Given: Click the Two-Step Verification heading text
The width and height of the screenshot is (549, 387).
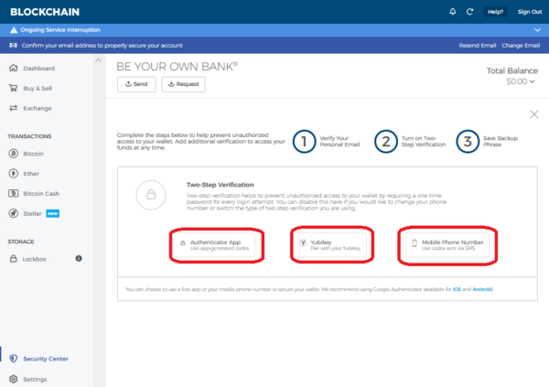Looking at the screenshot, I should [221, 185].
